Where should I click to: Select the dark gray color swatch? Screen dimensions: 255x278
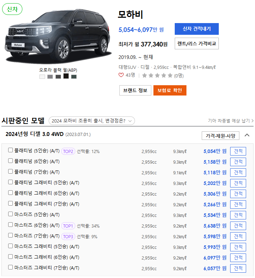pos(58,77)
